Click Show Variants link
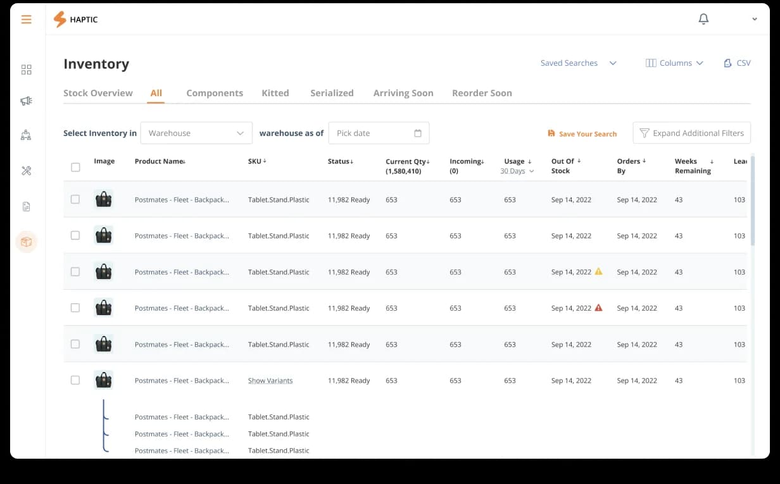This screenshot has height=484, width=780. [270, 381]
